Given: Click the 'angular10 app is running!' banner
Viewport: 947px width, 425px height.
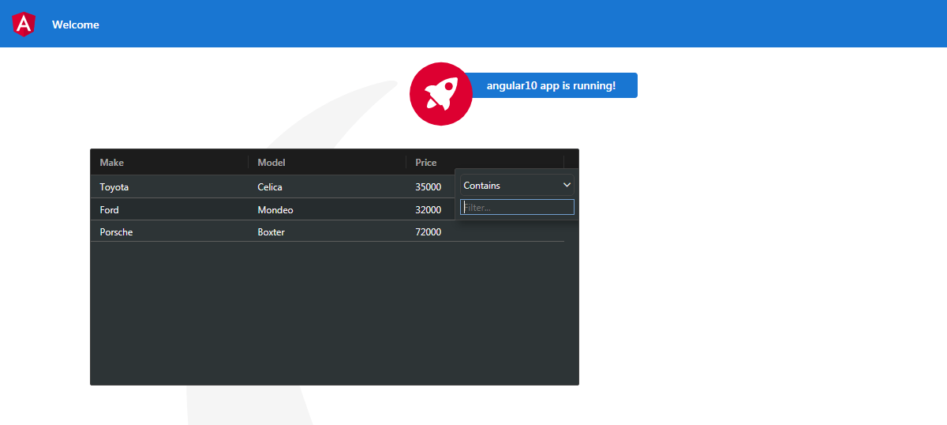Looking at the screenshot, I should click(x=551, y=85).
